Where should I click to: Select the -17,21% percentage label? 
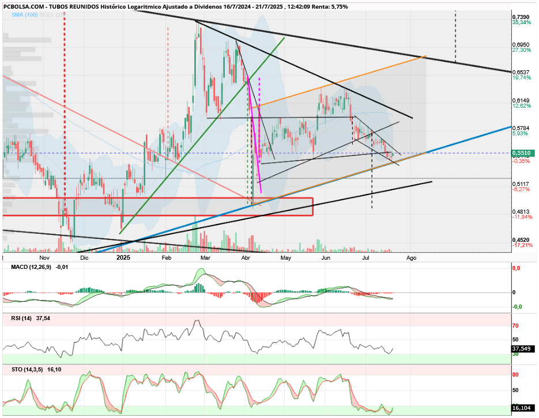(522, 245)
